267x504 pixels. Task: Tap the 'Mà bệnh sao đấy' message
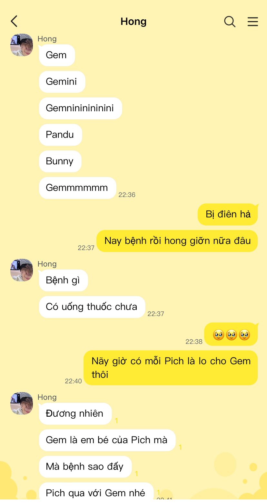click(x=85, y=467)
